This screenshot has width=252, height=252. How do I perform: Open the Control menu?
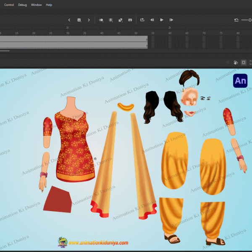pyautogui.click(x=9, y=5)
